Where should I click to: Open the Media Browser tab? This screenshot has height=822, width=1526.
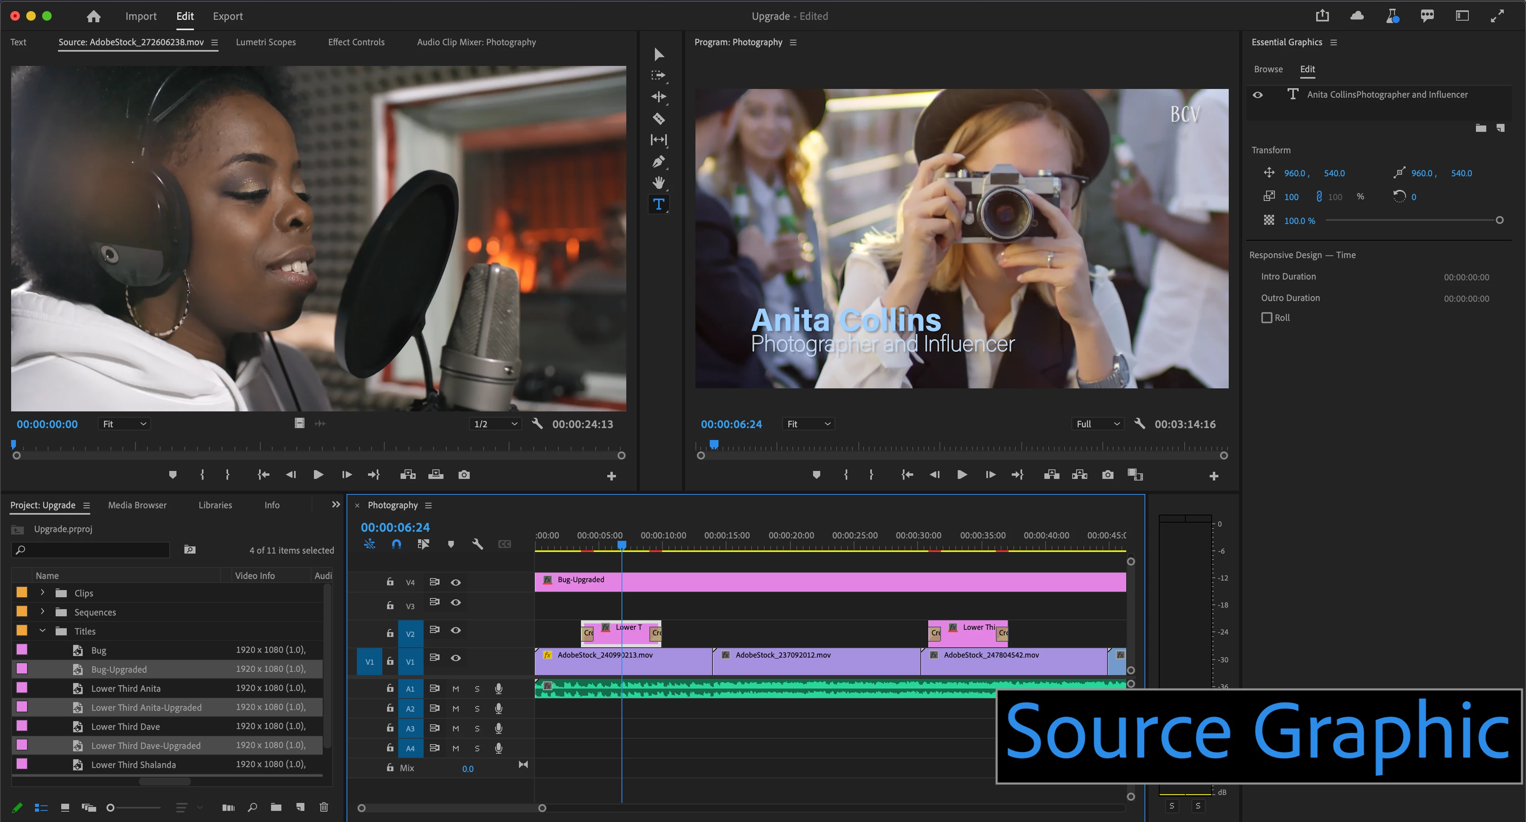(x=137, y=505)
